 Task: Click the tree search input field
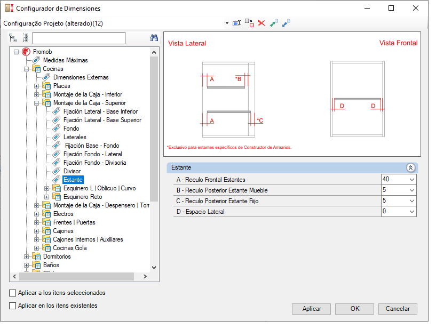pos(79,38)
